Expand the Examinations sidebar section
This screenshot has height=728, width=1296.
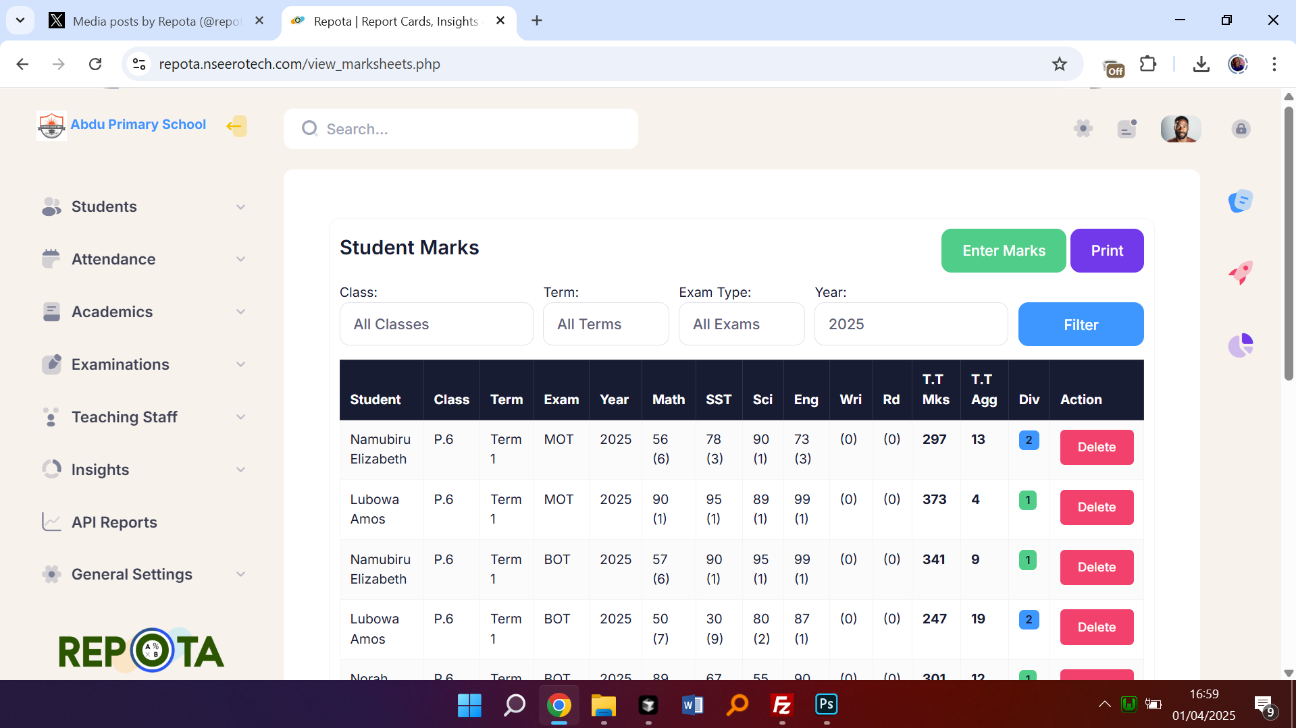(143, 364)
